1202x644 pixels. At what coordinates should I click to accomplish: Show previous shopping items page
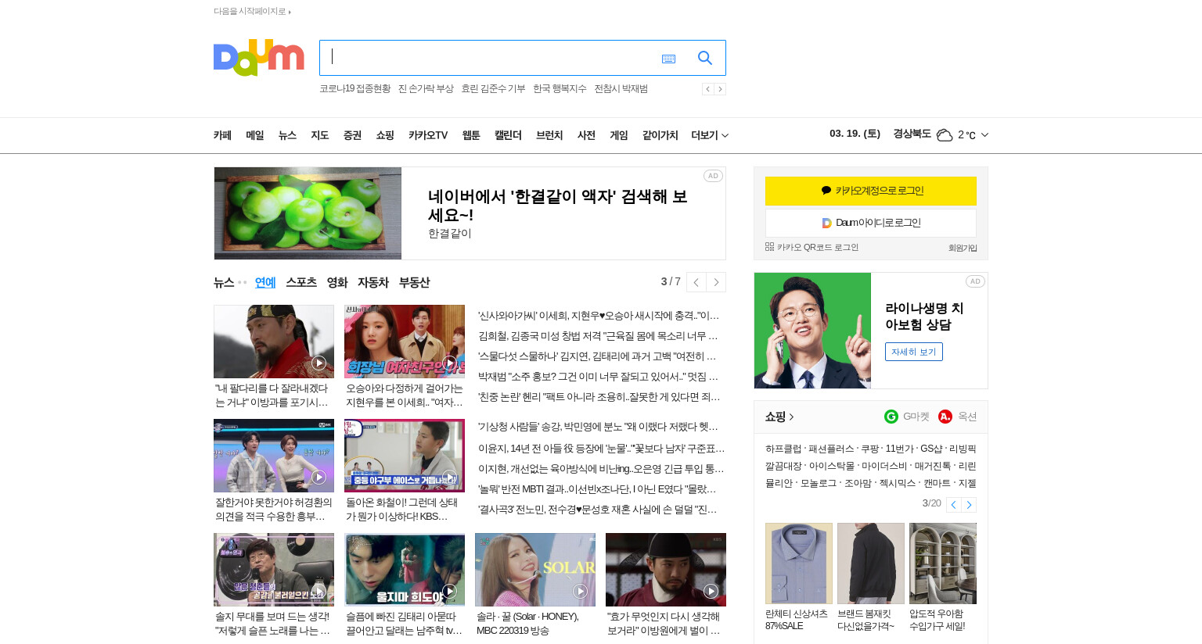[953, 505]
